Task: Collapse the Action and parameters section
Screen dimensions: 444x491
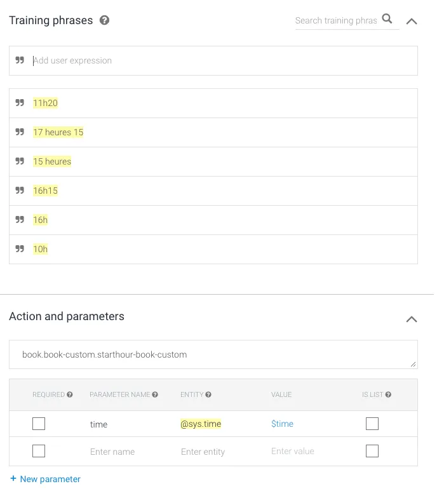Action: click(x=412, y=319)
